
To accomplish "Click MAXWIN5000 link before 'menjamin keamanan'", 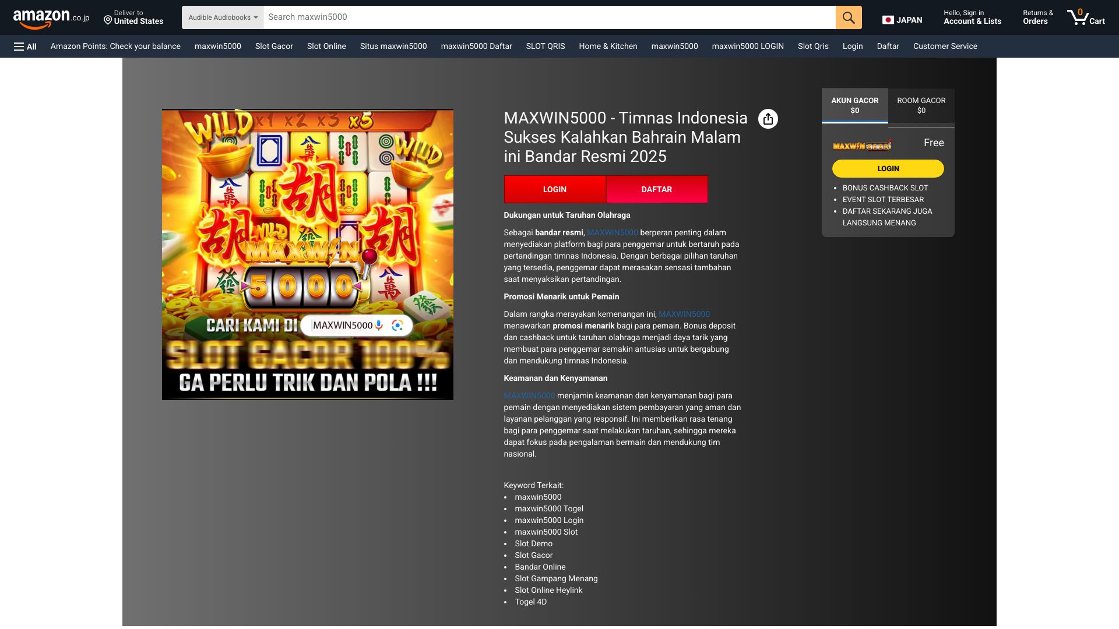I will point(529,396).
